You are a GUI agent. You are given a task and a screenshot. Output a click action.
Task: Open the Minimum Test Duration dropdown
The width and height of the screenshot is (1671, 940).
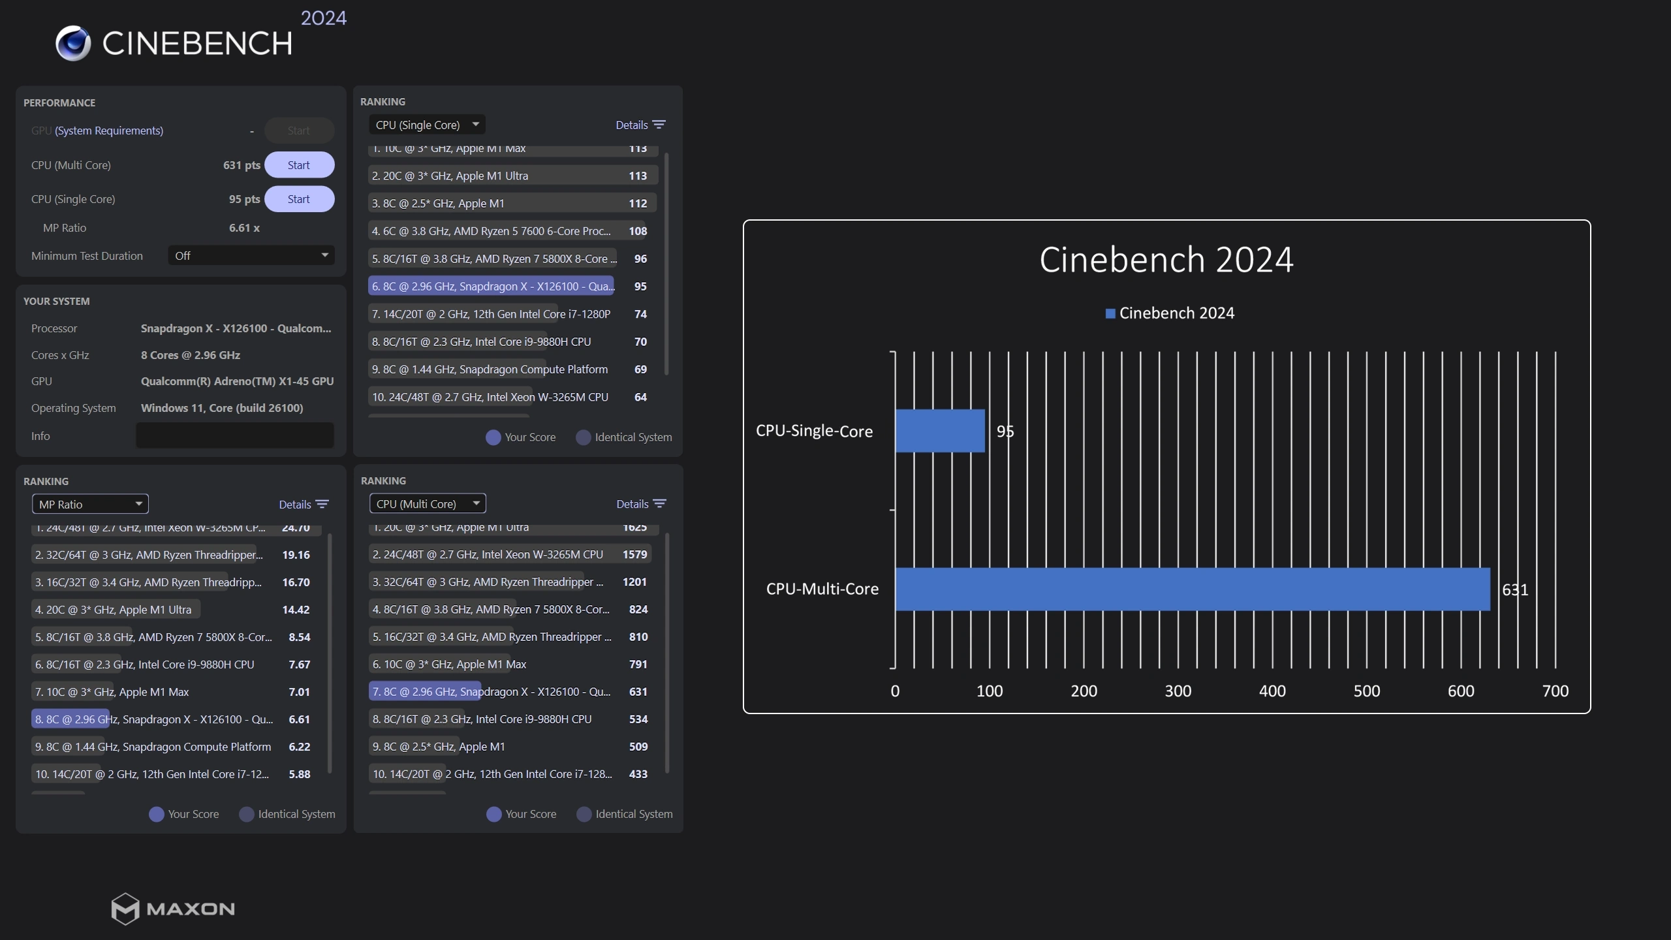(x=251, y=255)
